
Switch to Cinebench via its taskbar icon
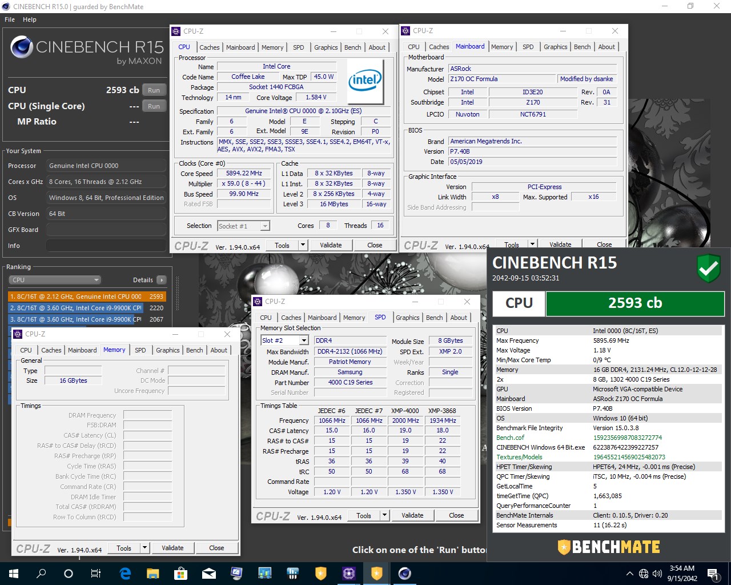coord(404,573)
